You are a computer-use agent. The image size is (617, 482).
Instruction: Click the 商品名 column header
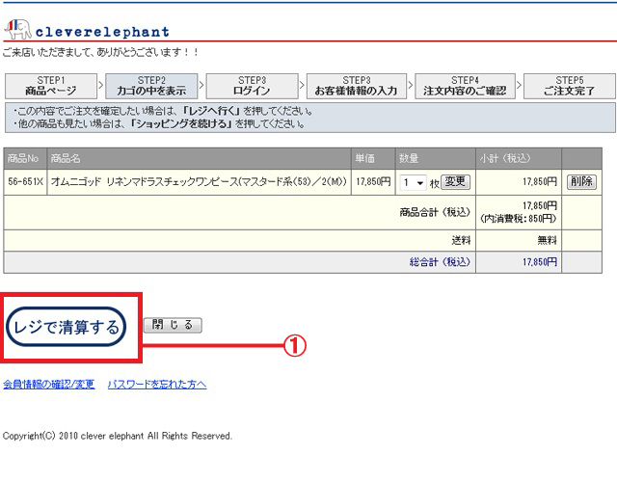(66, 158)
